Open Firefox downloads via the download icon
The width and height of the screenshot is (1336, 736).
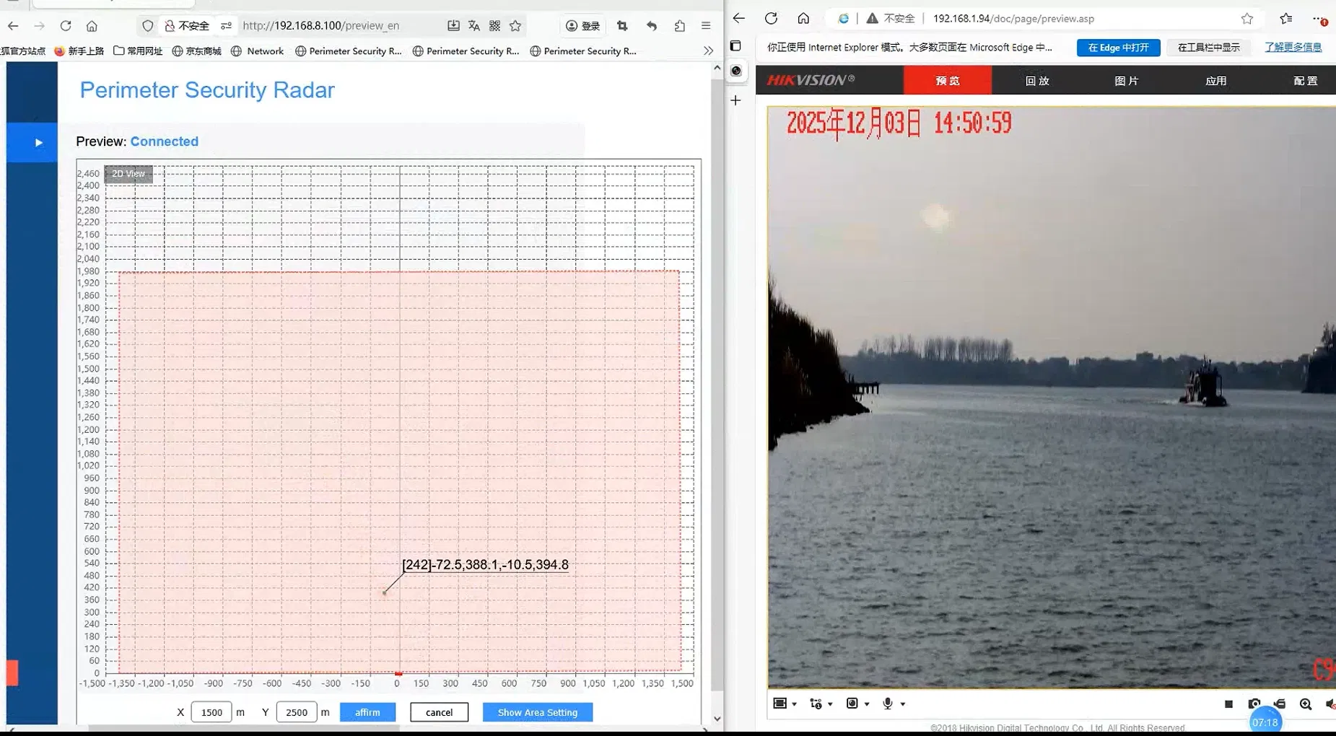[453, 25]
